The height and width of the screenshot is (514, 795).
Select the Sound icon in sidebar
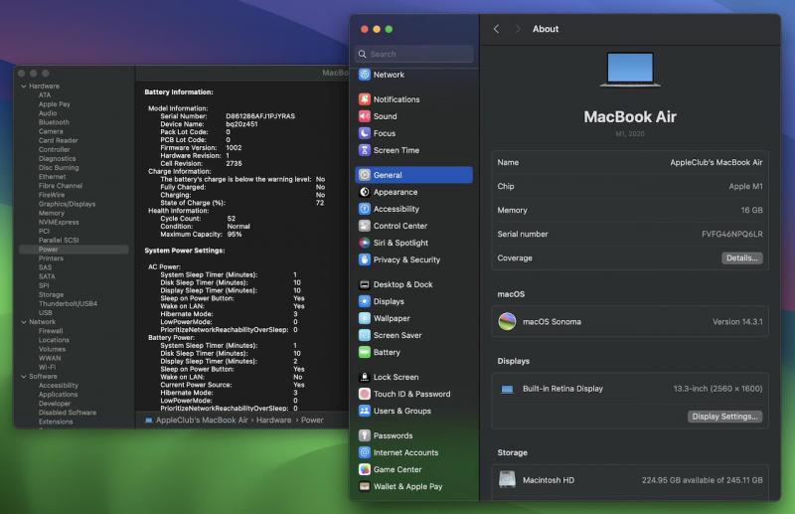(364, 116)
